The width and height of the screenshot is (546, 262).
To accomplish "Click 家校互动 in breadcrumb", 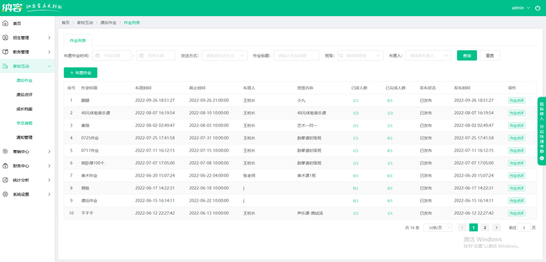I will pos(85,22).
